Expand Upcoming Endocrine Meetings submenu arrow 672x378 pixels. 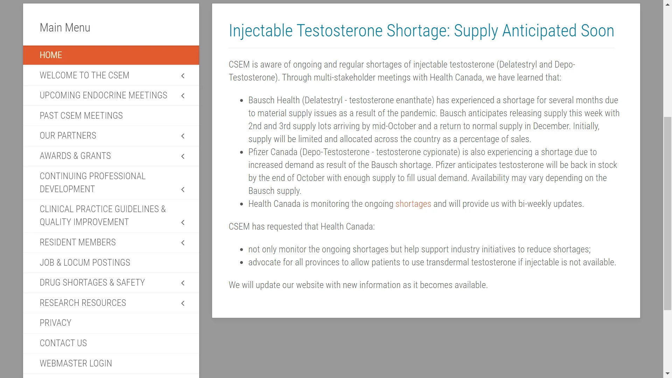(x=183, y=96)
